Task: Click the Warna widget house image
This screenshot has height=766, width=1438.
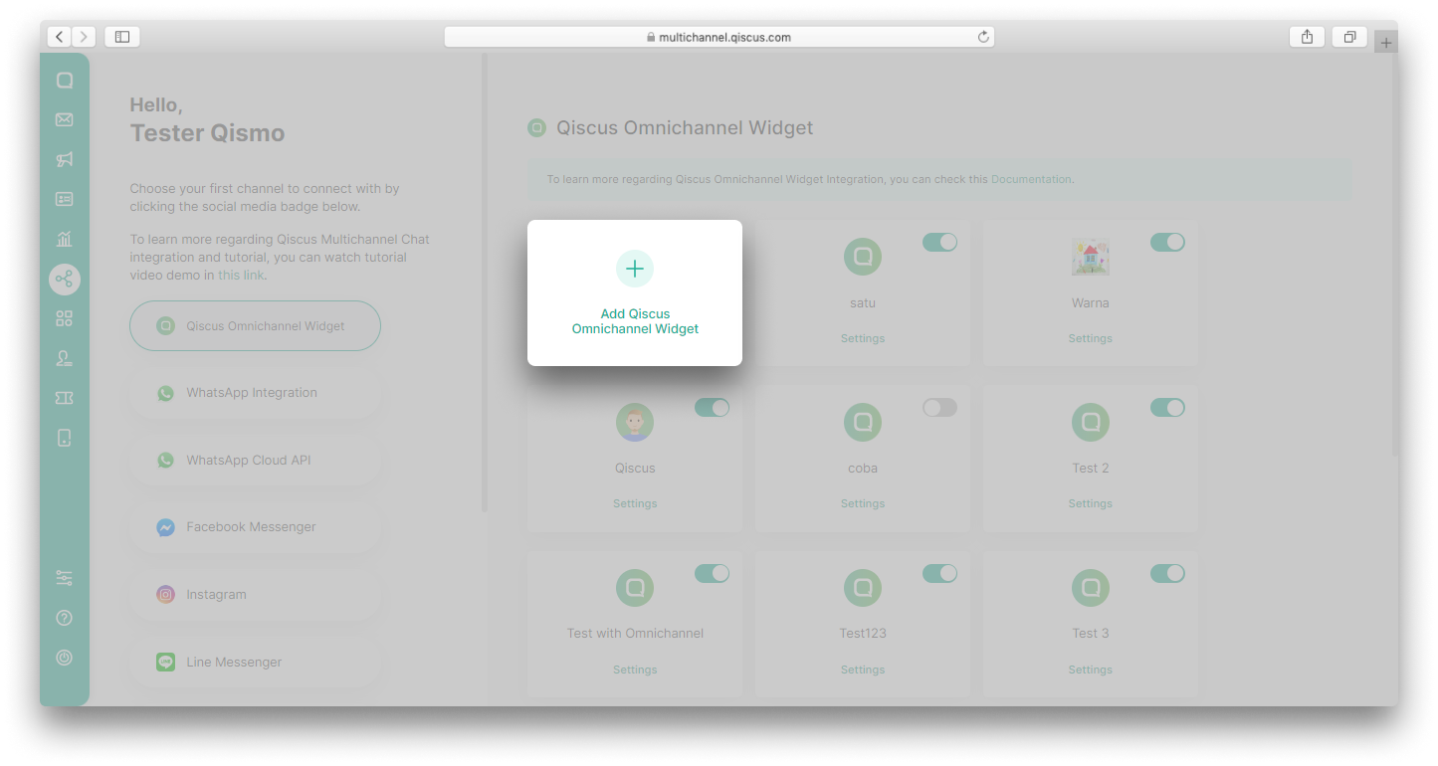Action: pyautogui.click(x=1091, y=258)
